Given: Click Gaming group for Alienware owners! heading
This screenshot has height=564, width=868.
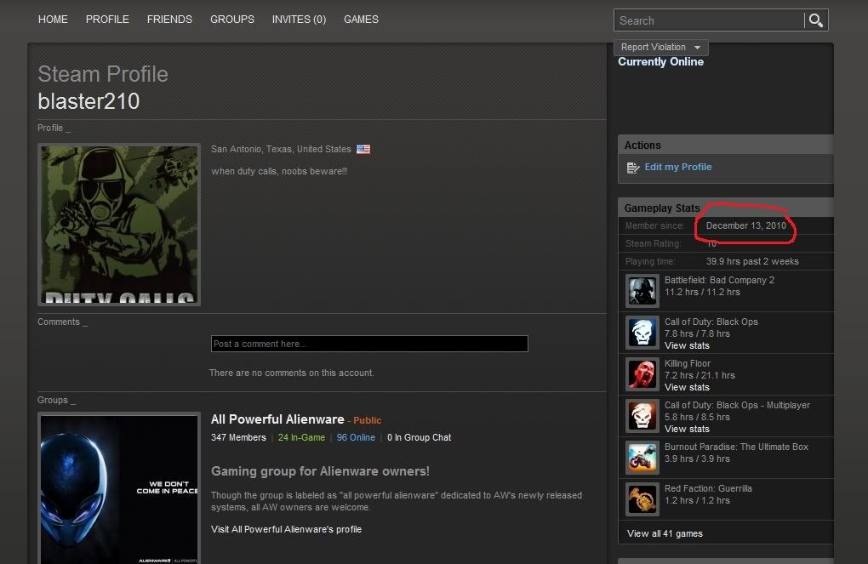Looking at the screenshot, I should (320, 471).
